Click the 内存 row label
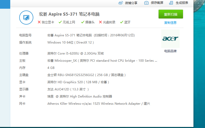This screenshot has height=128, width=205. pos(22,68)
